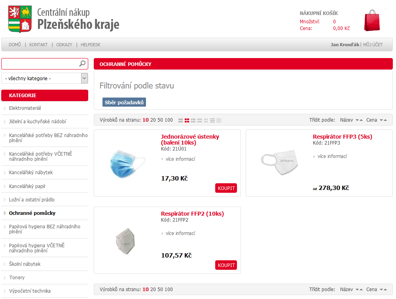396x299 pixels.
Task: Select the five-column grid view icon
Action: 206,120
